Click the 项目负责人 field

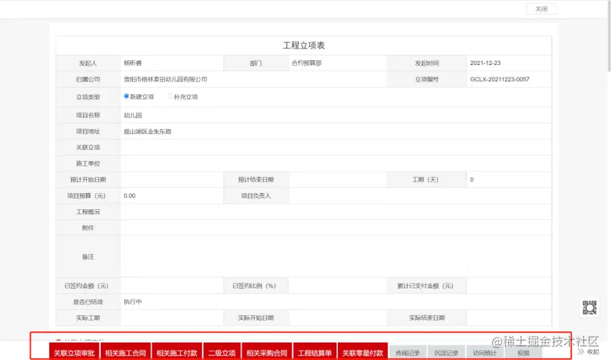pos(420,196)
